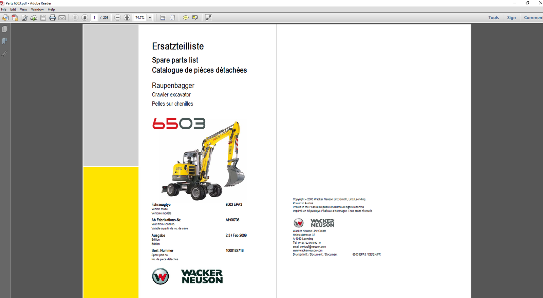Click the Send file by email icon
This screenshot has height=298, width=543.
(x=62, y=18)
